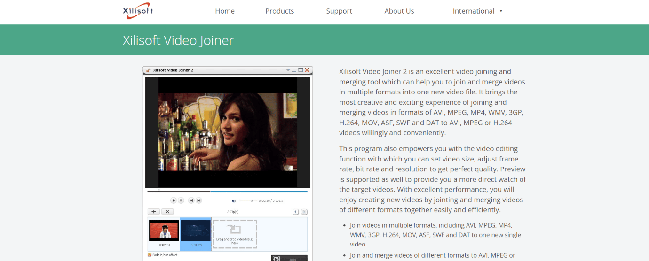Minimize the Video Joiner 2 window
Screen dimensions: 649x261
[294, 70]
